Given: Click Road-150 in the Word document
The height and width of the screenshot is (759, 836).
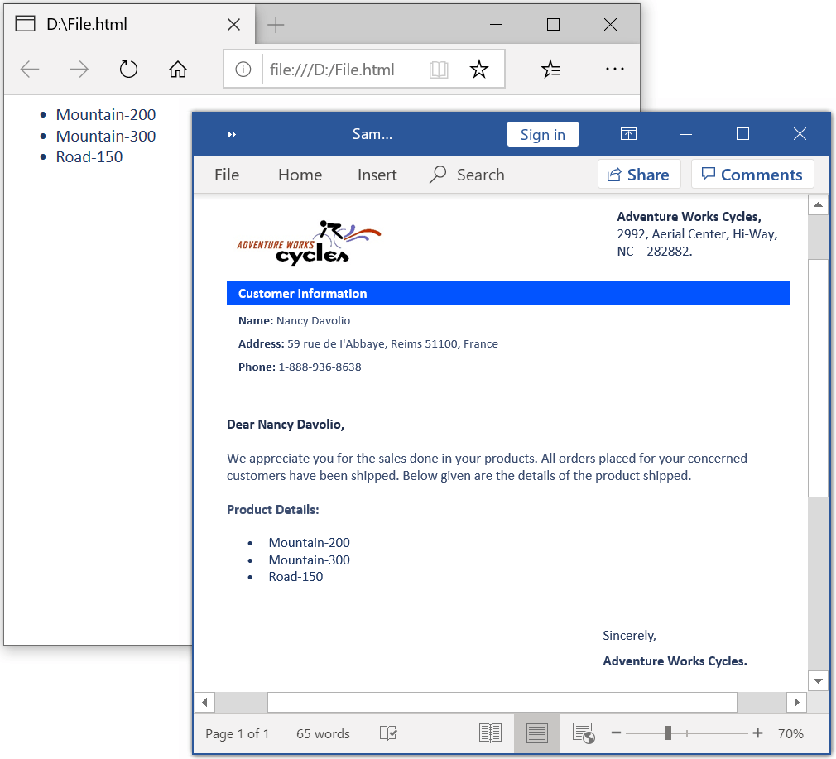Looking at the screenshot, I should (x=295, y=577).
